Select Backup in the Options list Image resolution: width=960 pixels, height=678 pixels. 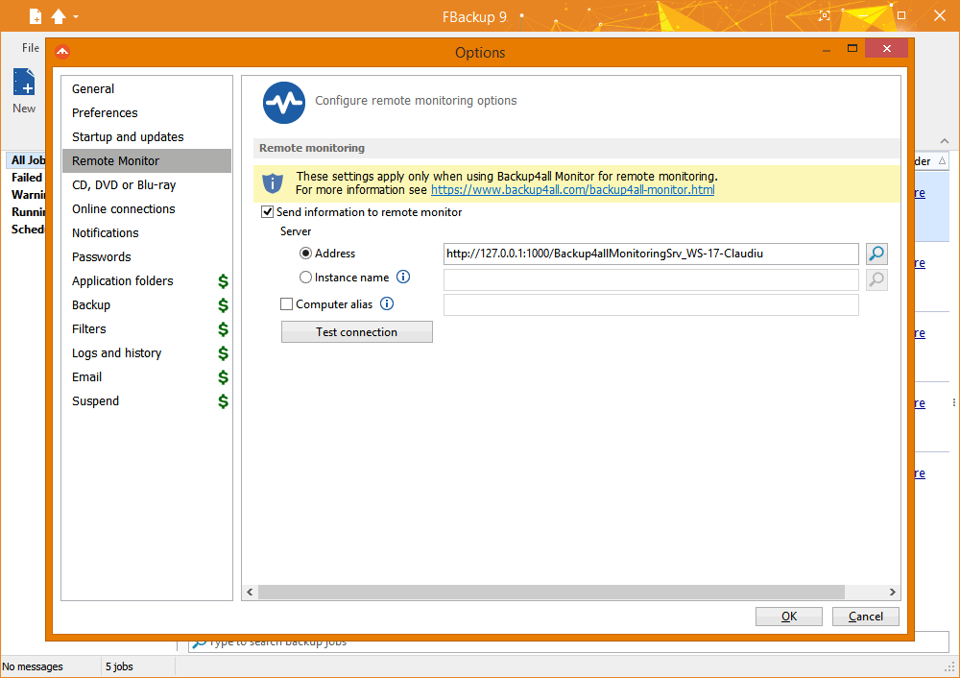[x=147, y=305]
